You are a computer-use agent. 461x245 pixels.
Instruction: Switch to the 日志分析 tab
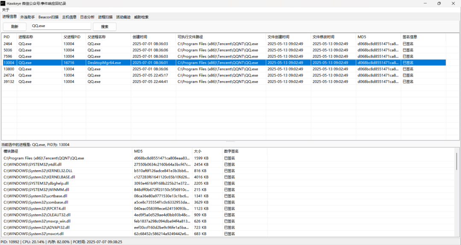(x=88, y=17)
